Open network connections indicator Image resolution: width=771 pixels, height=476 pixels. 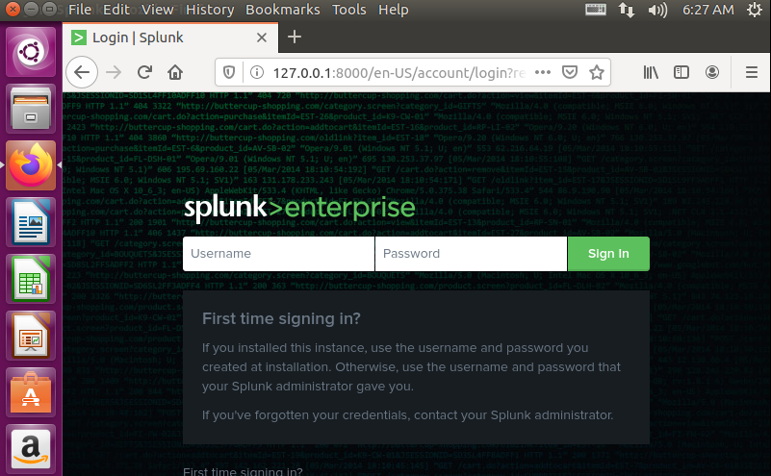pos(627,10)
